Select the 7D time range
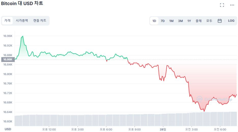 point(163,21)
